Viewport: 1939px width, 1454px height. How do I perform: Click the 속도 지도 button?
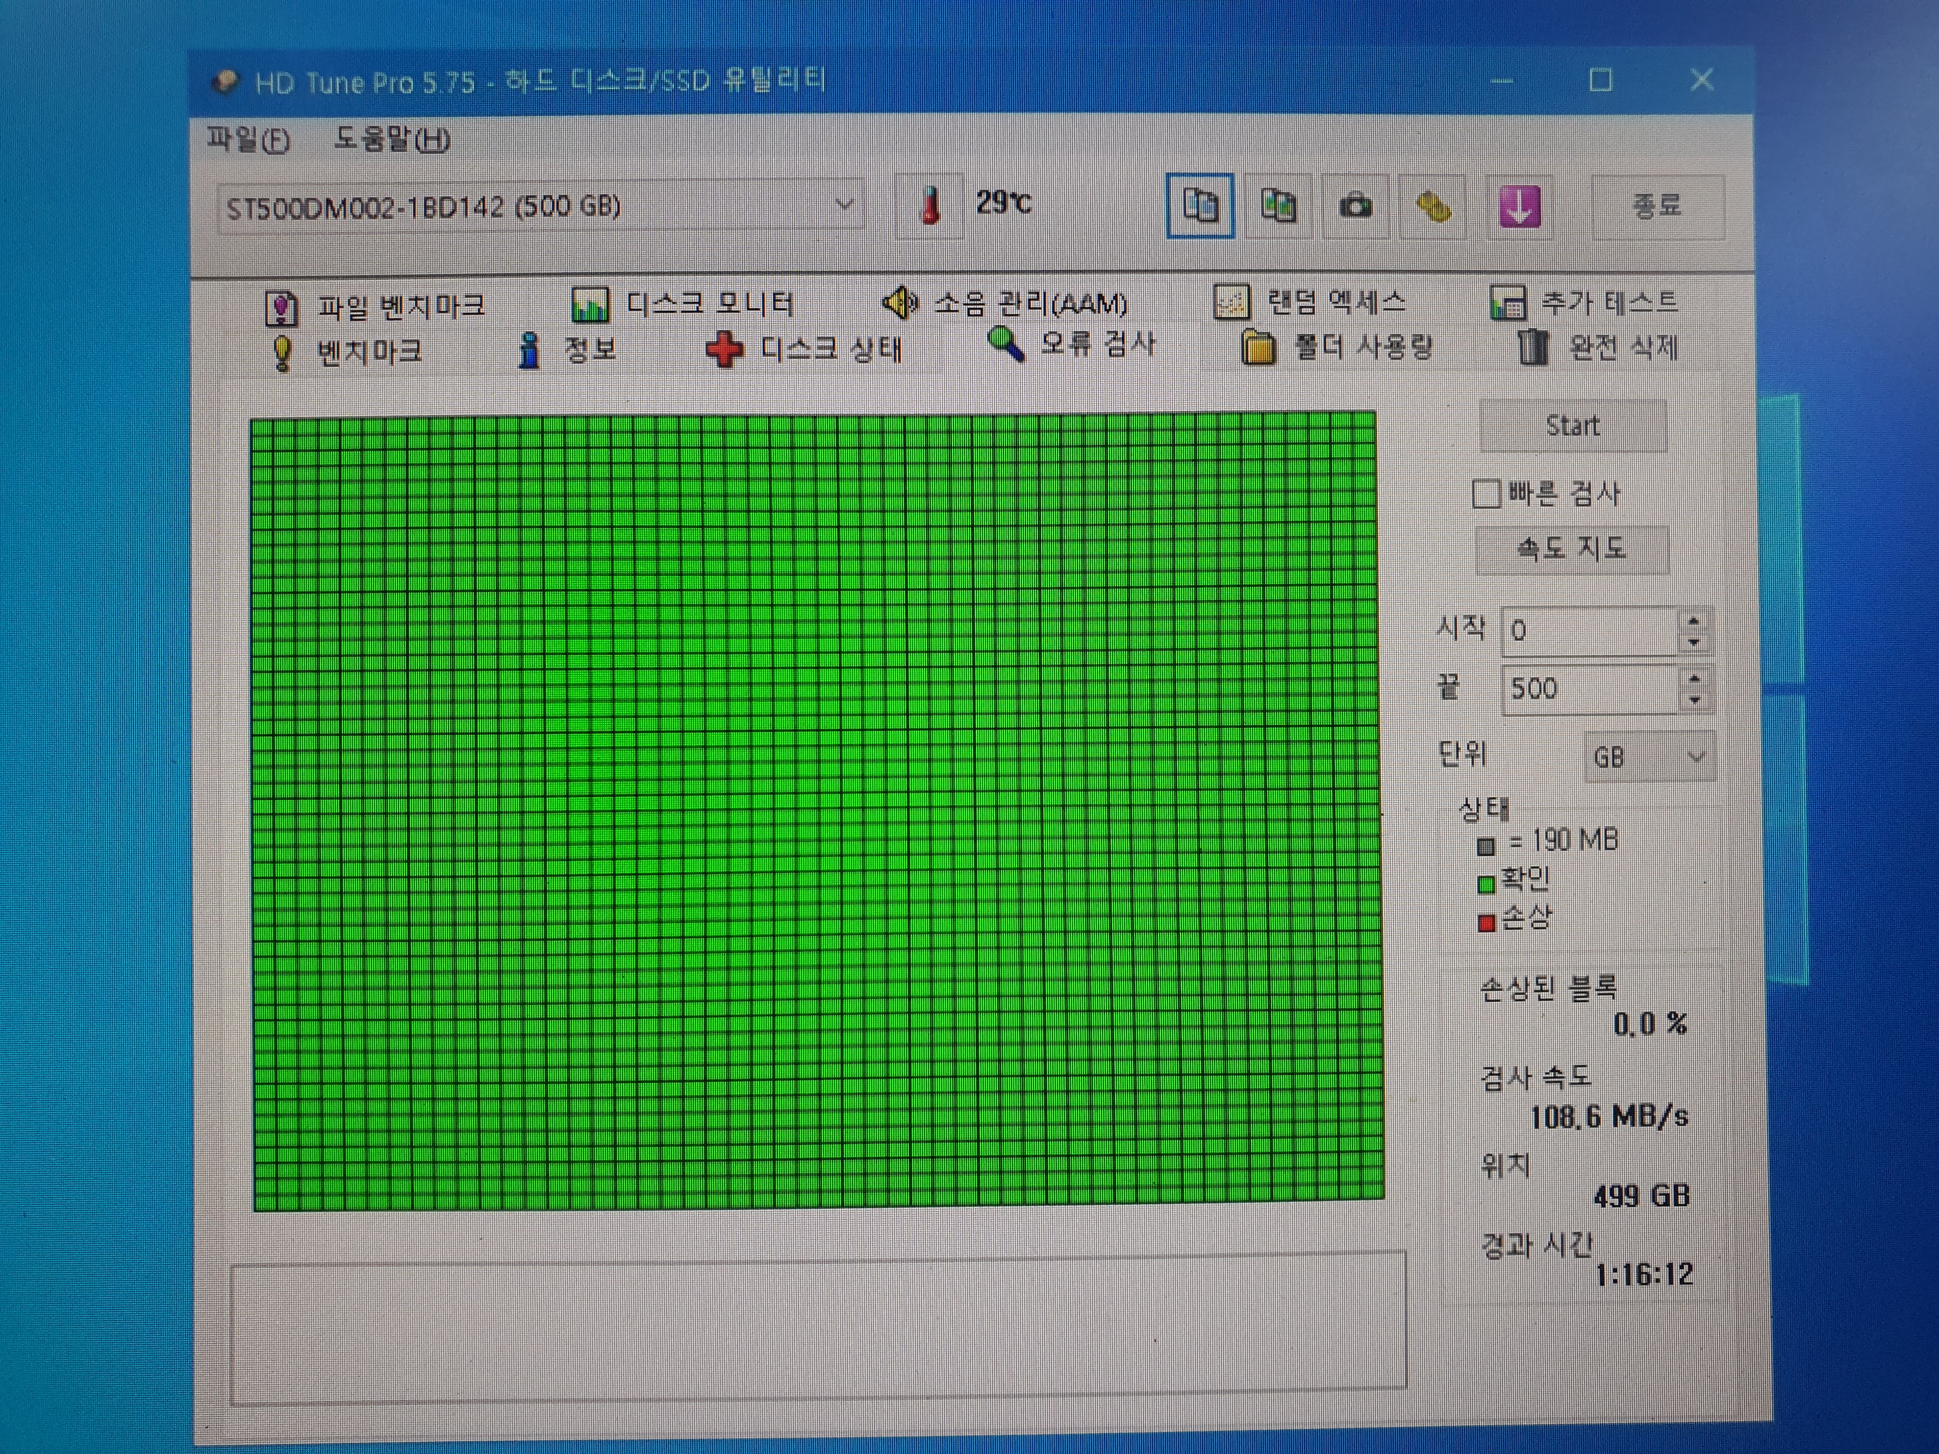1572,550
